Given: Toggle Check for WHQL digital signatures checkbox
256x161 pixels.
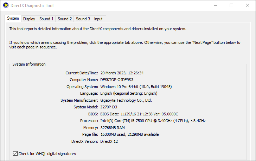Looking at the screenshot, I should 15,154.
